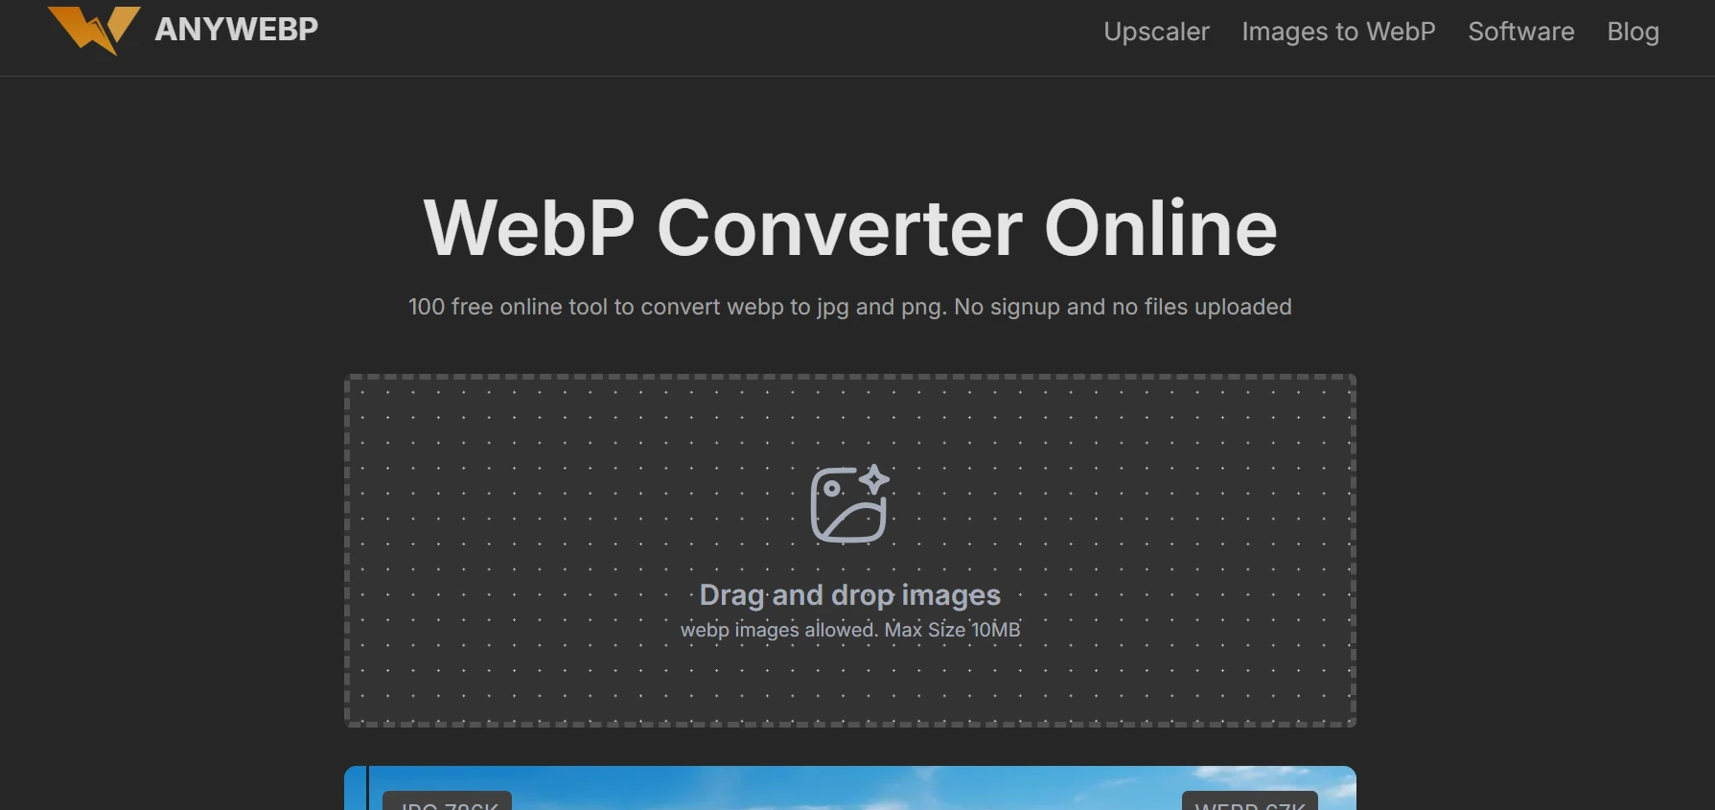Click the WebP Converter Online heading

pos(850,228)
